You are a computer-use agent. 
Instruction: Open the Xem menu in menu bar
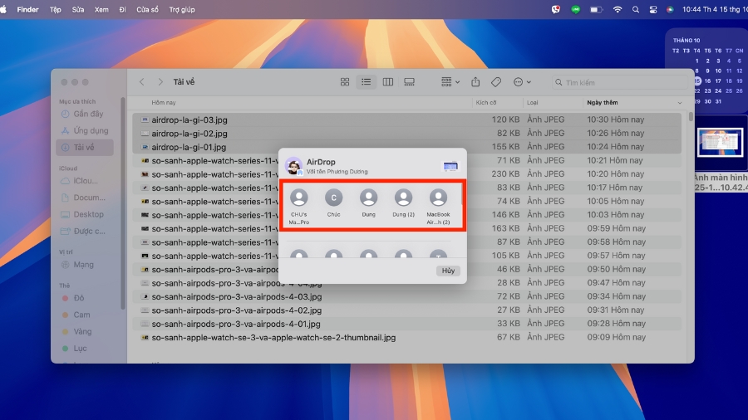[x=101, y=9]
